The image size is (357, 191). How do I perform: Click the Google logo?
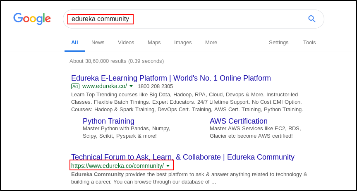pyautogui.click(x=32, y=19)
